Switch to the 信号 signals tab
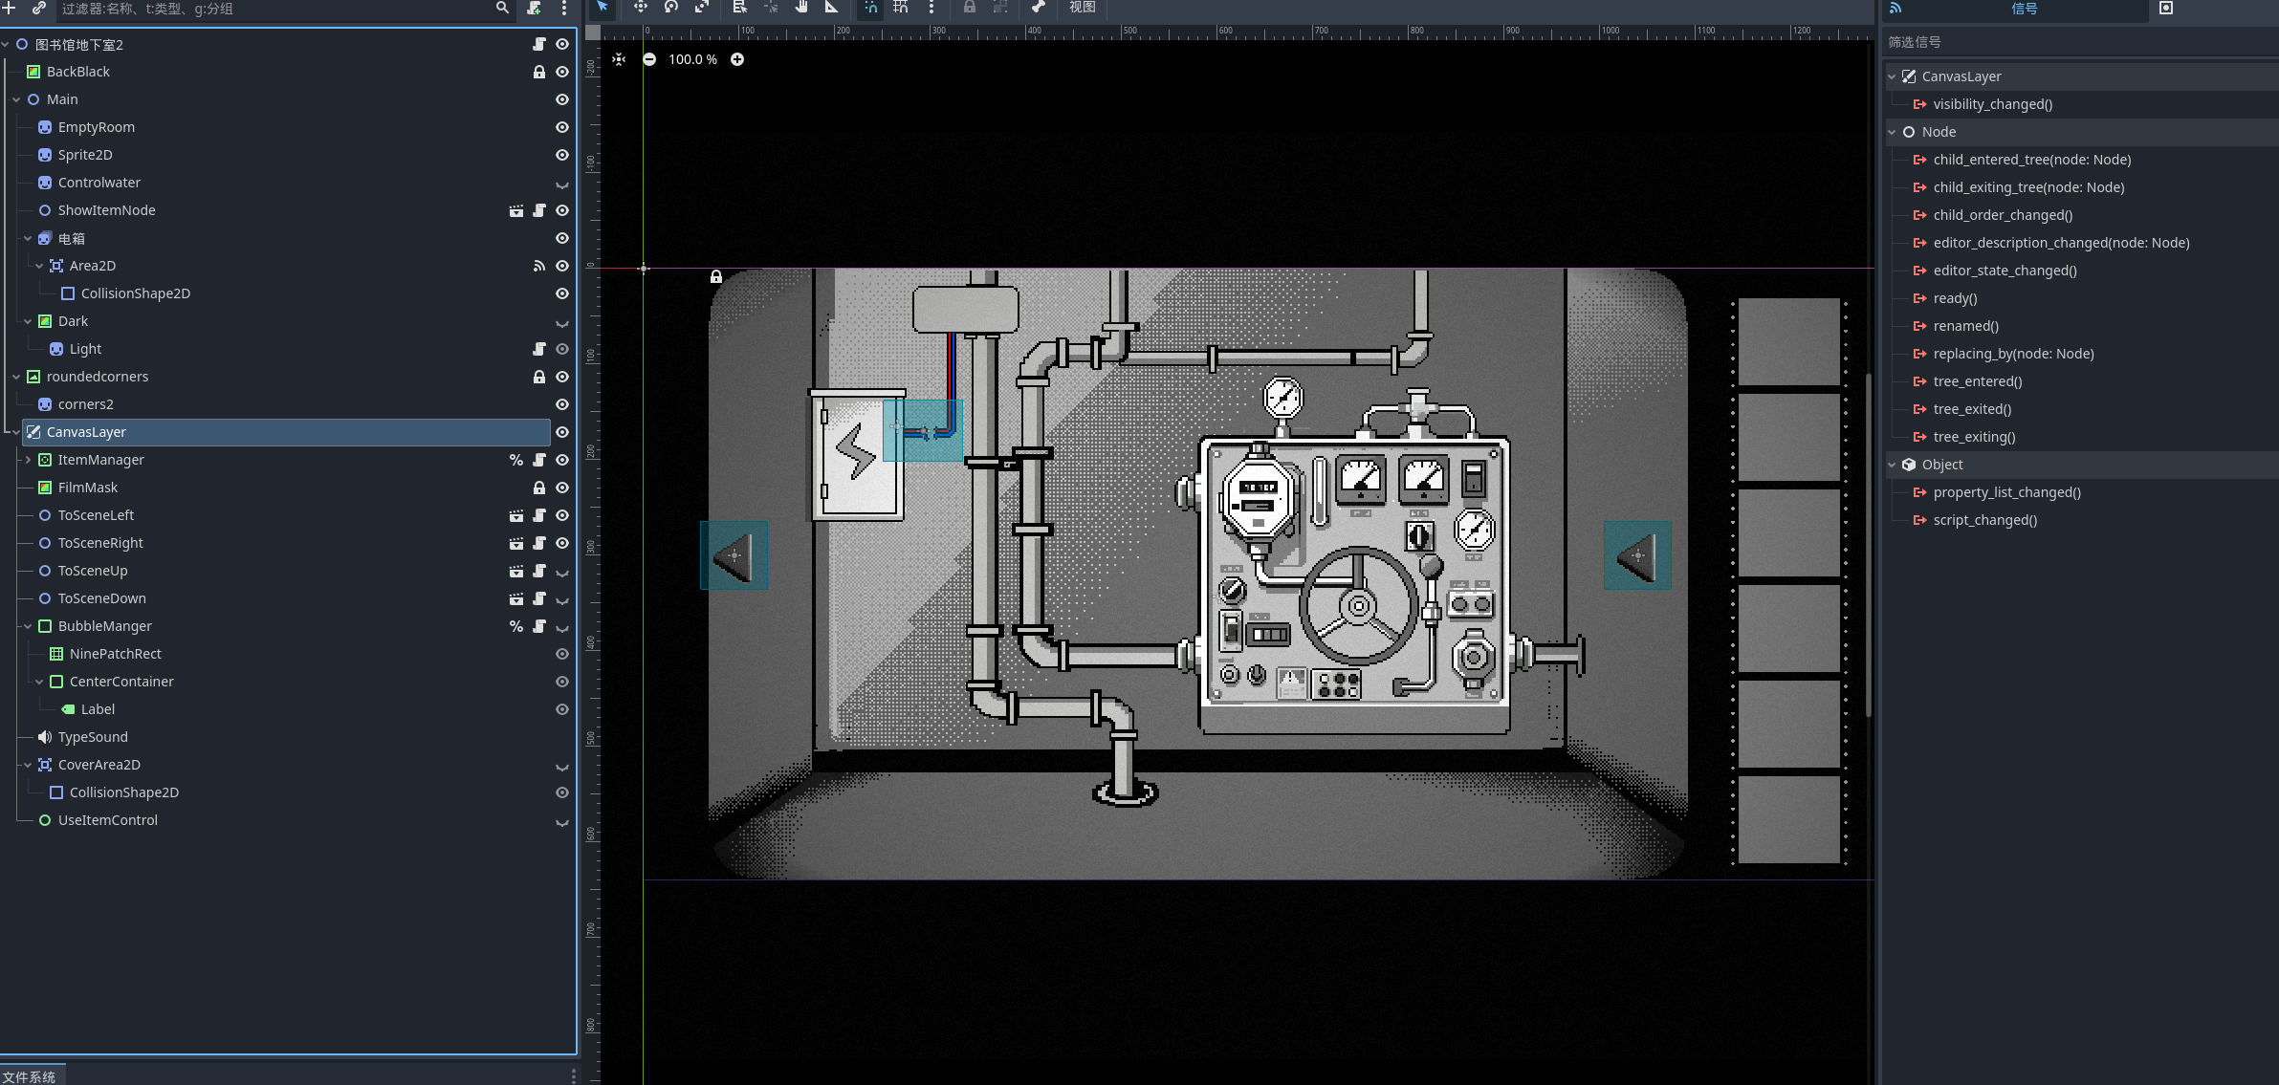Image resolution: width=2279 pixels, height=1085 pixels. click(2024, 9)
